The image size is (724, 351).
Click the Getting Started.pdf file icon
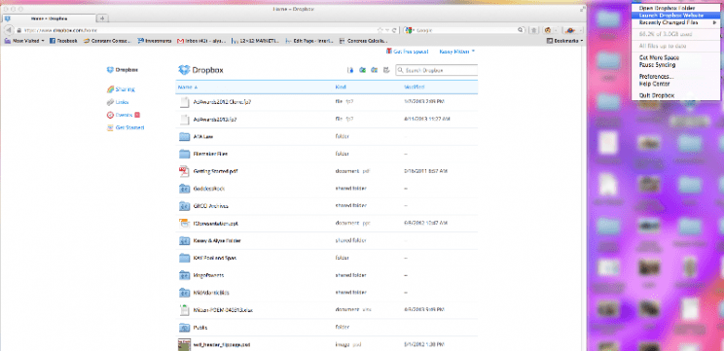click(184, 171)
